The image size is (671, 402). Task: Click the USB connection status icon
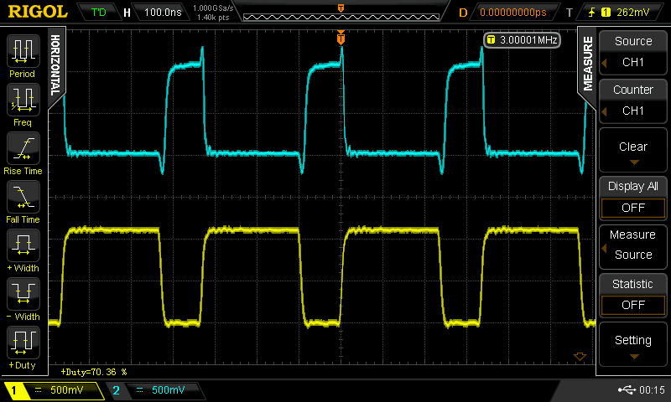point(627,389)
